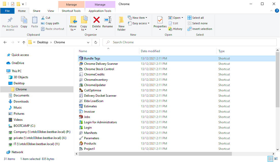Expand address bar history dropdown
Image resolution: width=280 pixels, height=162 pixels.
pyautogui.click(x=88, y=42)
